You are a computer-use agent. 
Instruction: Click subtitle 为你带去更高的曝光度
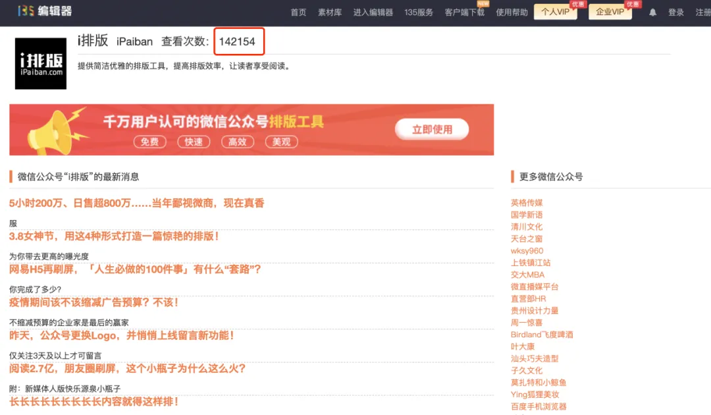point(49,257)
